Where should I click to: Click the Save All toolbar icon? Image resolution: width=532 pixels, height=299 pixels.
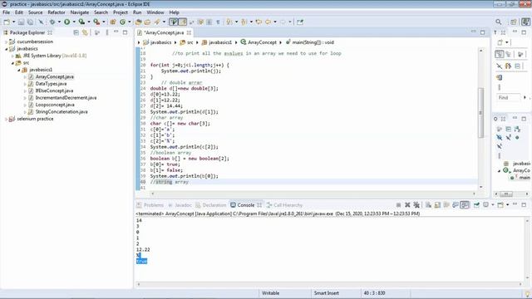30,22
